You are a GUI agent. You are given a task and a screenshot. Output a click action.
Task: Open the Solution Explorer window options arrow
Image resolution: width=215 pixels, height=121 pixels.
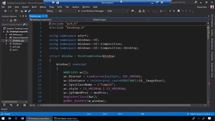(x=20, y=16)
